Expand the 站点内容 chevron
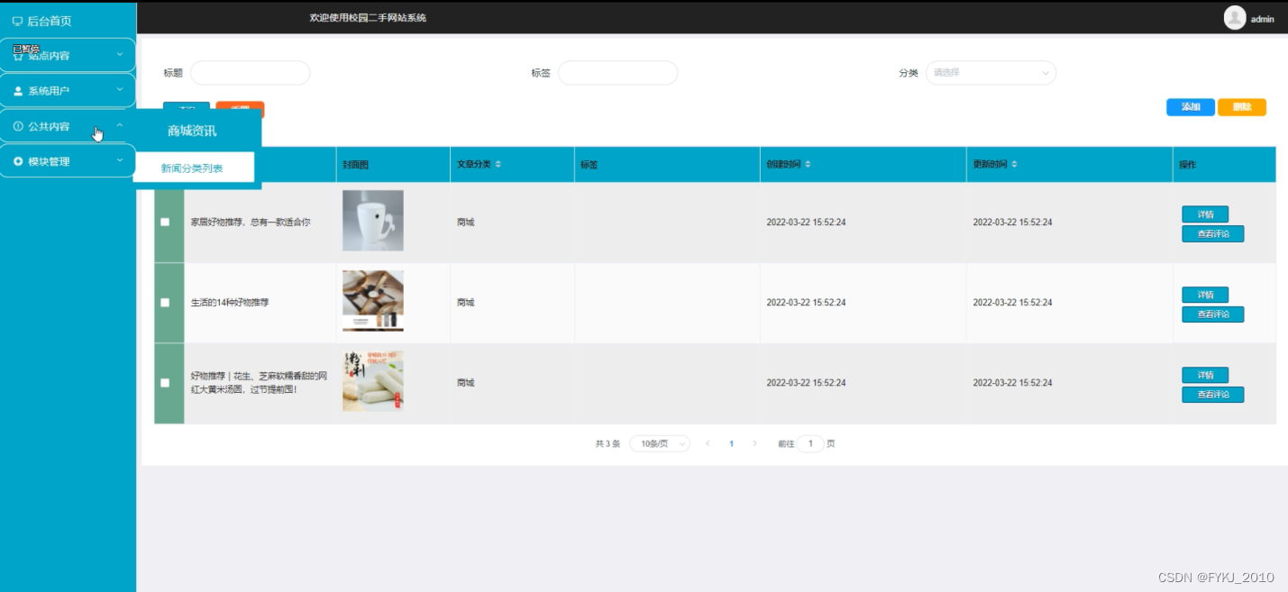Viewport: 1288px width, 592px height. pyautogui.click(x=120, y=55)
